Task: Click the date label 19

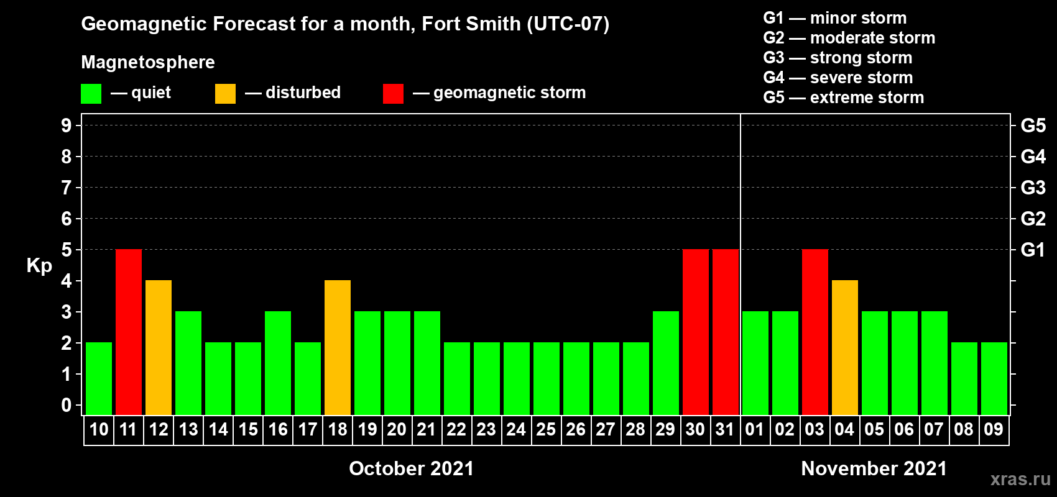Action: pos(367,430)
